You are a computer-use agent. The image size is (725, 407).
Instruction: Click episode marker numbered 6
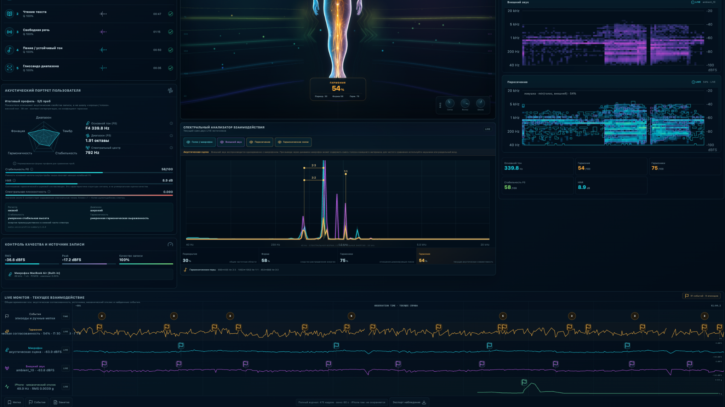pos(351,316)
